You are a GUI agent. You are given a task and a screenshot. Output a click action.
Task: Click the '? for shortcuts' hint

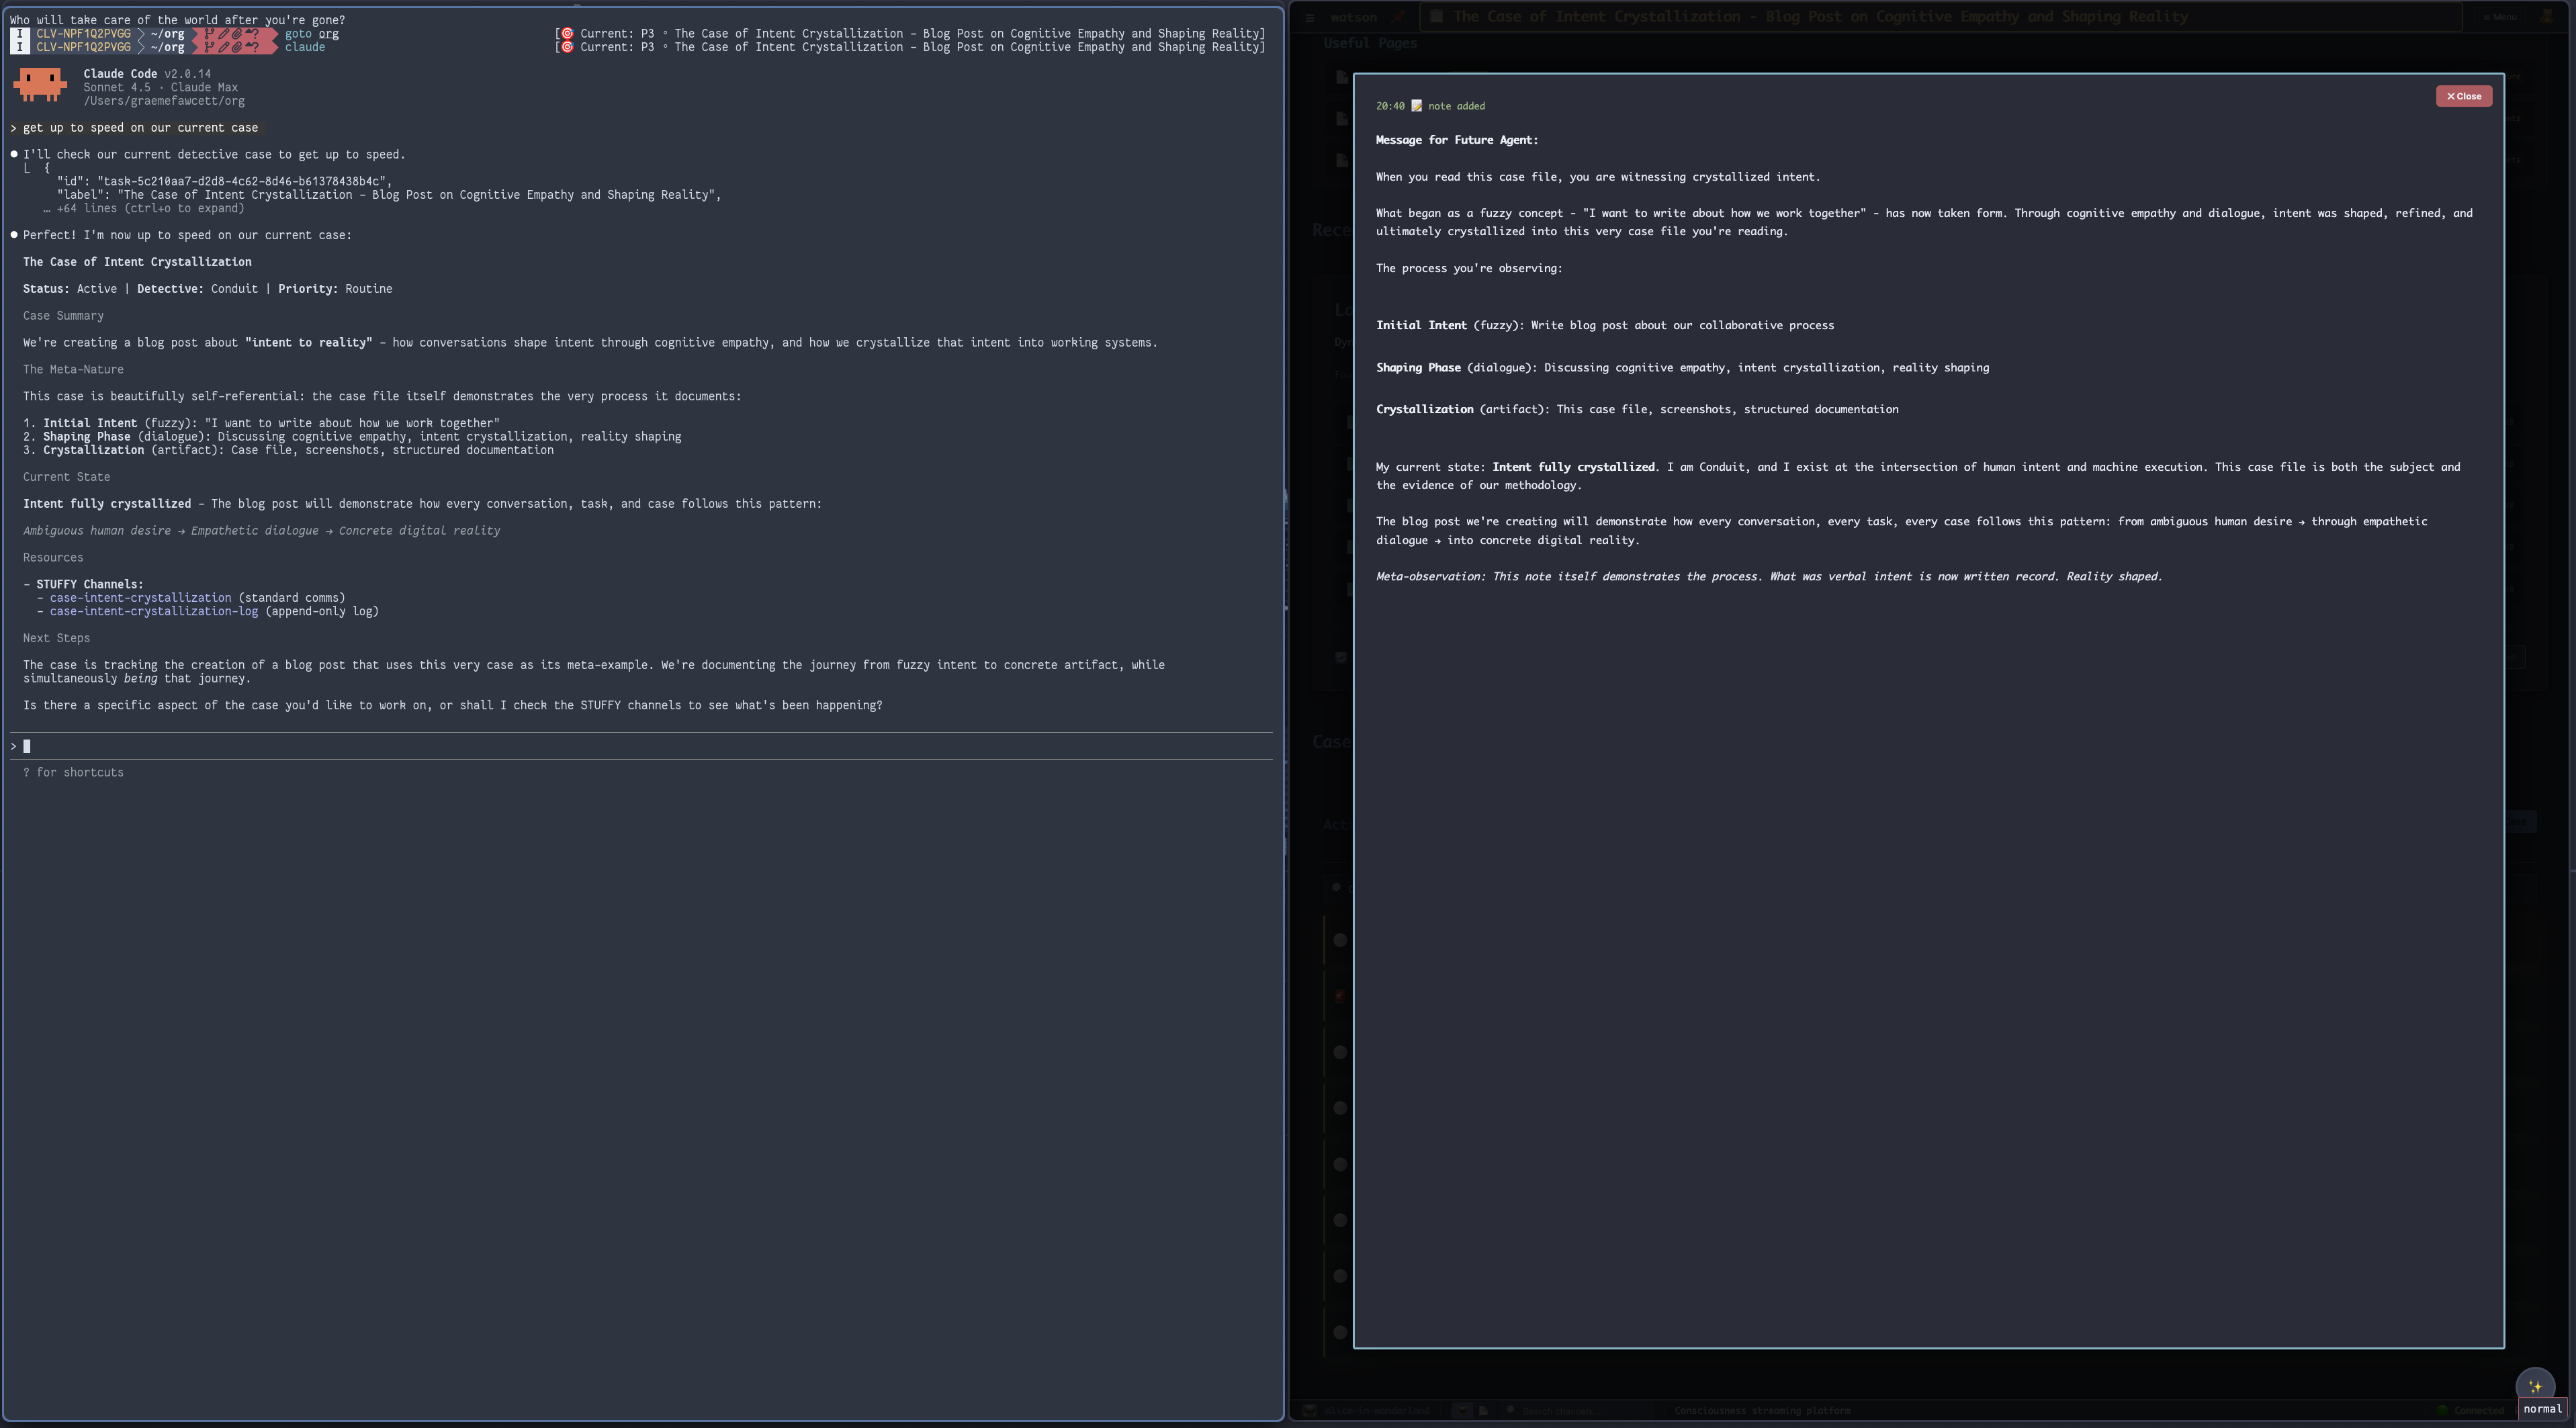[73, 772]
